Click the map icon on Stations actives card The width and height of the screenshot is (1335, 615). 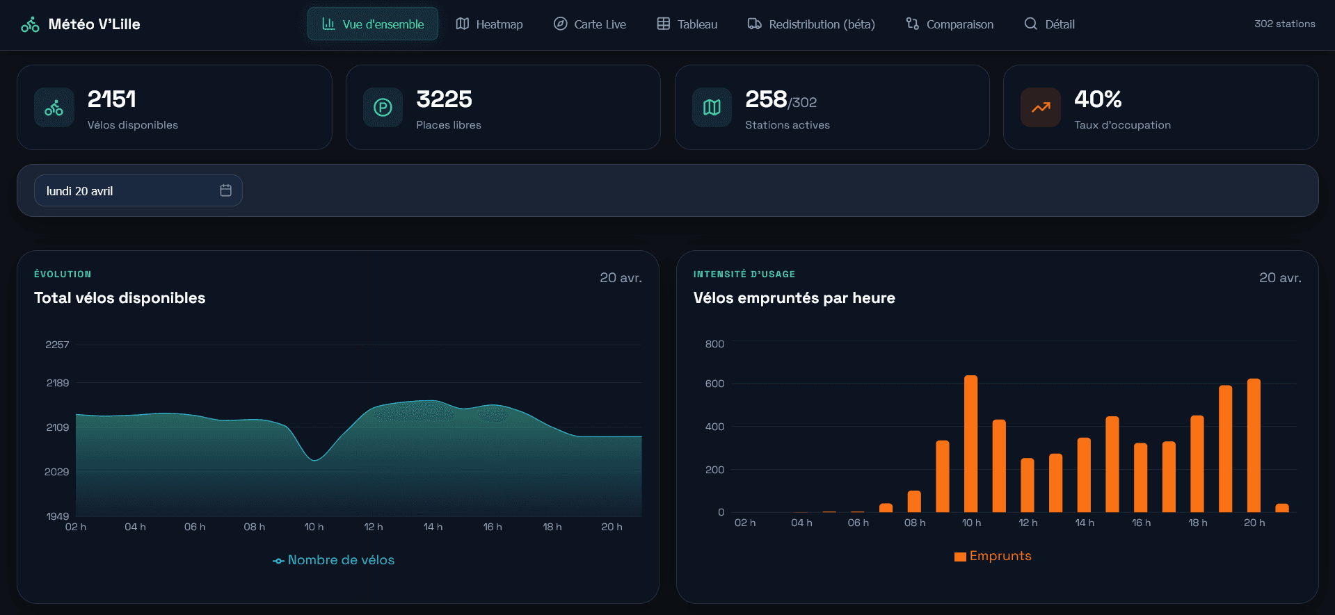tap(712, 108)
